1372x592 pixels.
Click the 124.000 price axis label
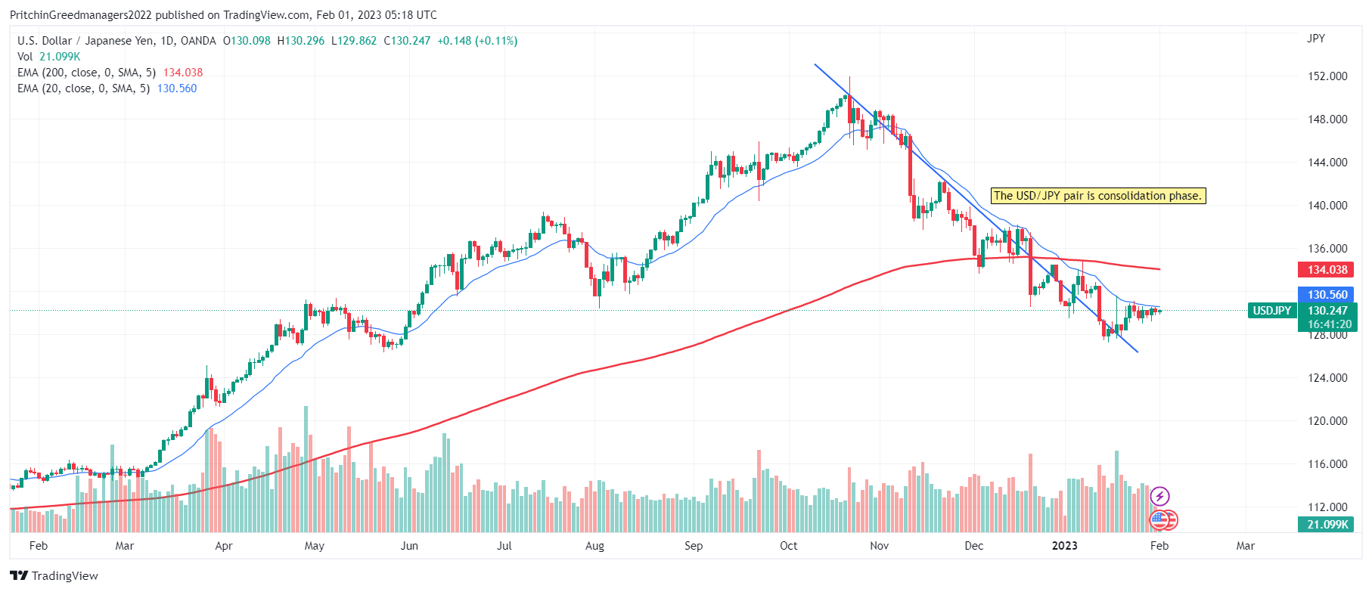click(x=1327, y=378)
